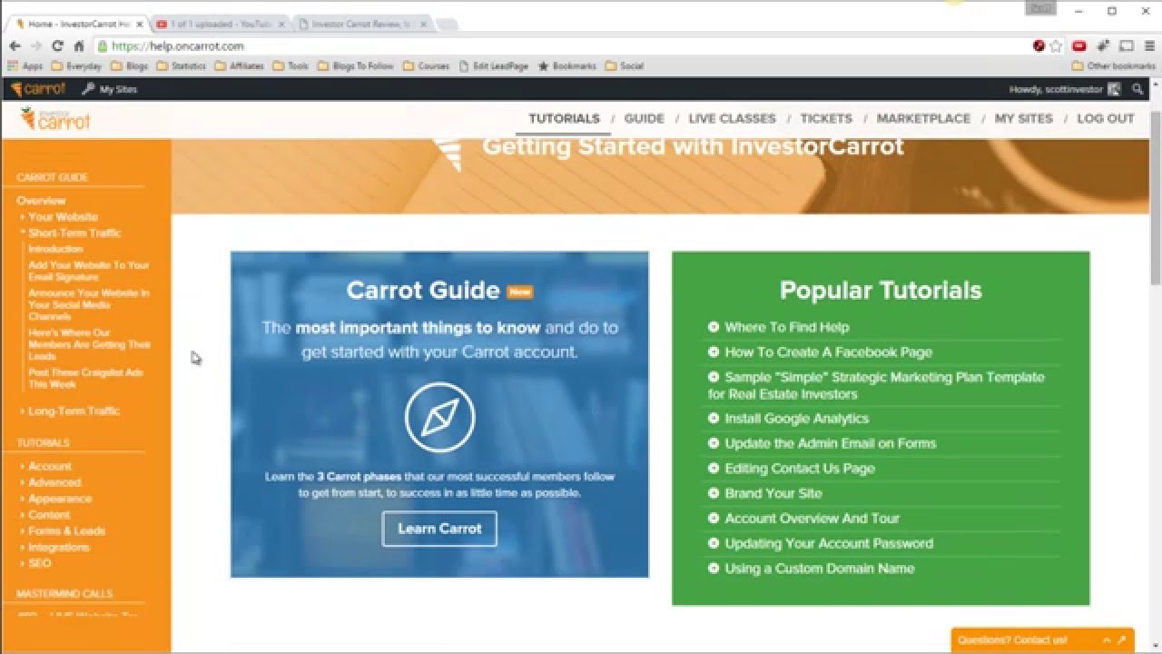Click the Learn Carrot button
Viewport: 1162px width, 654px height.
(439, 529)
